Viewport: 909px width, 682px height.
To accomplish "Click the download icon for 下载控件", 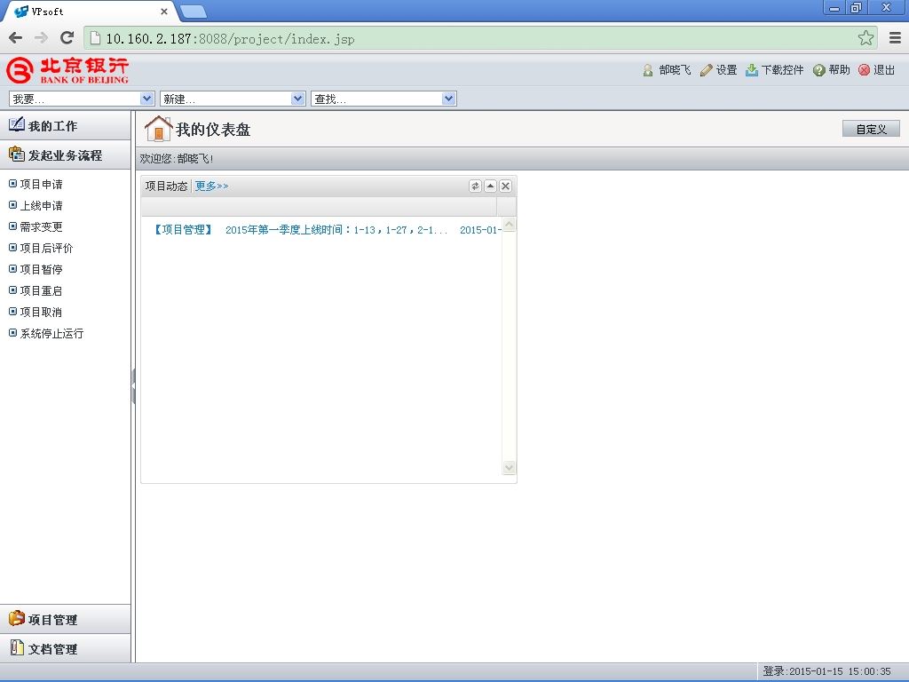I will [751, 70].
